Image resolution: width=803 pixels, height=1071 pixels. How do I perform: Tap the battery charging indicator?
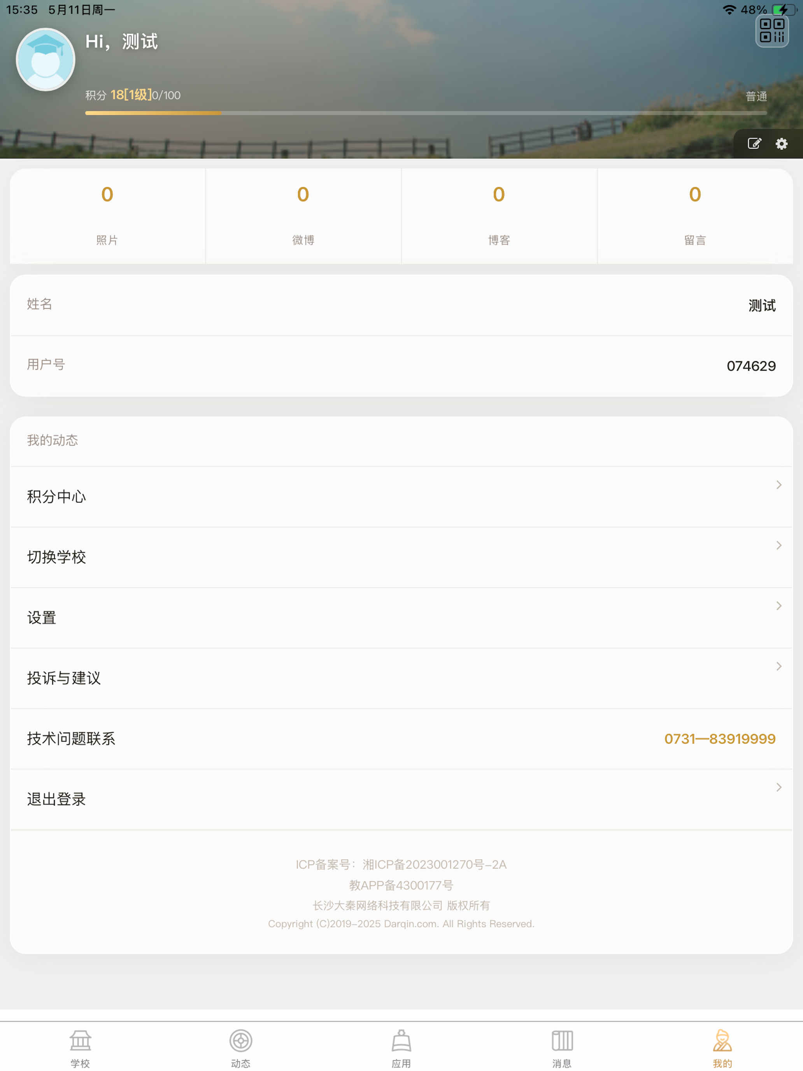pyautogui.click(x=784, y=10)
